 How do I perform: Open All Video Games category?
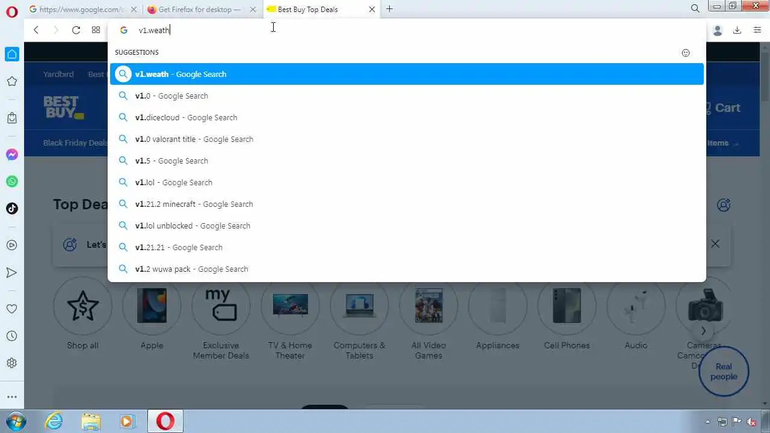point(428,318)
